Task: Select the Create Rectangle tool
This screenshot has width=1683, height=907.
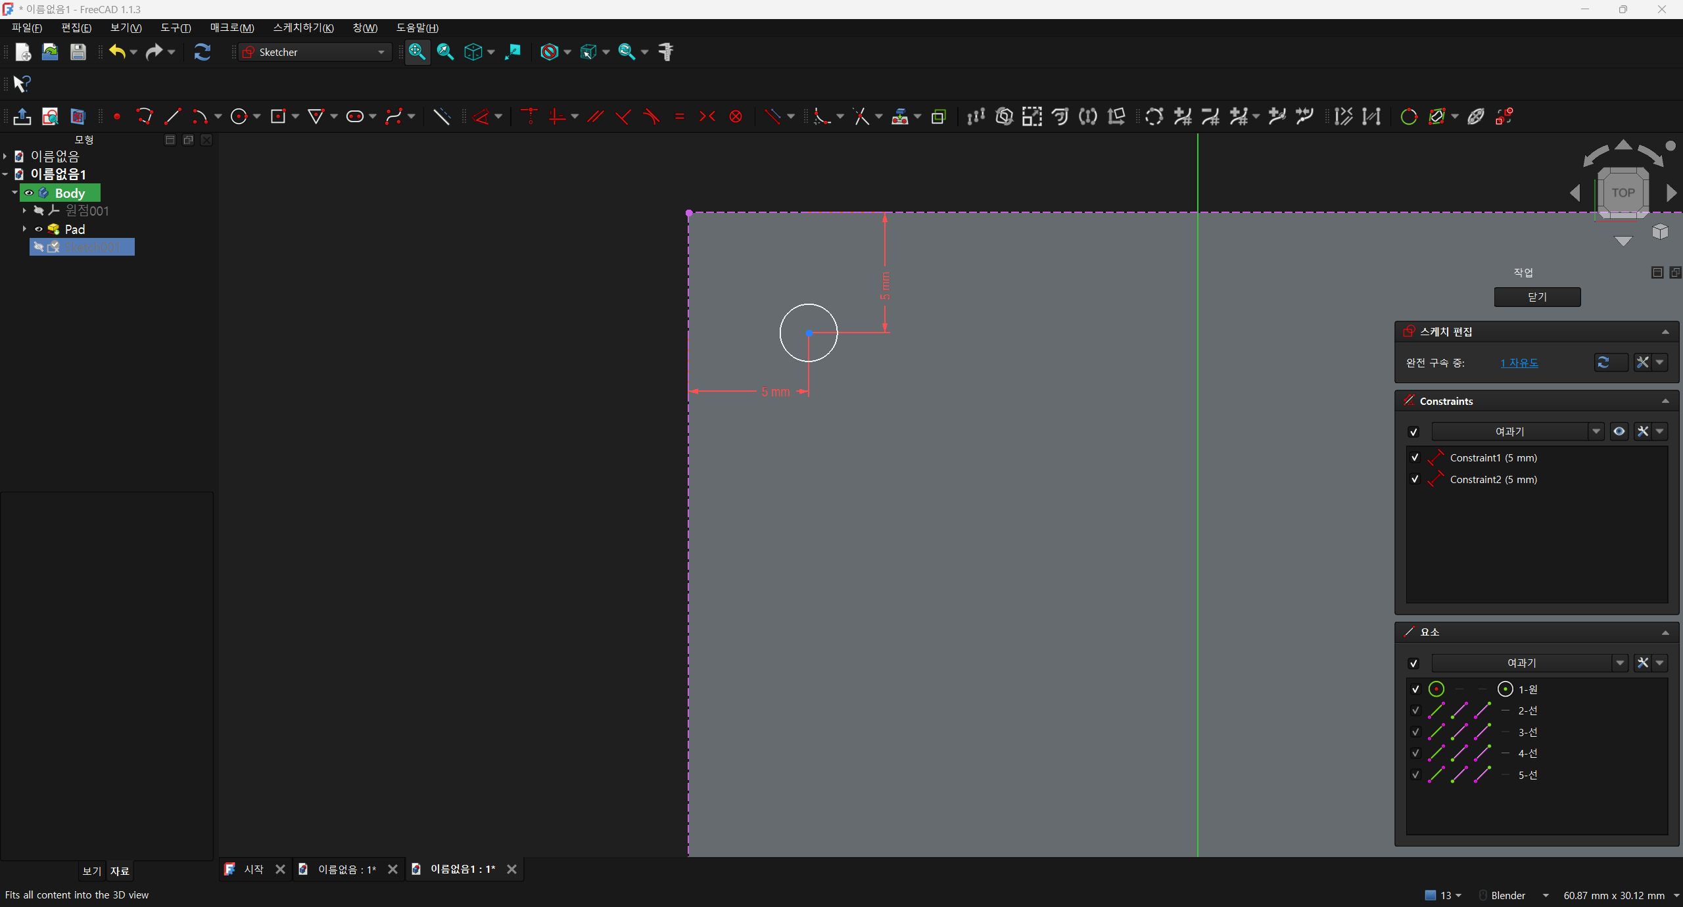Action: coord(278,117)
